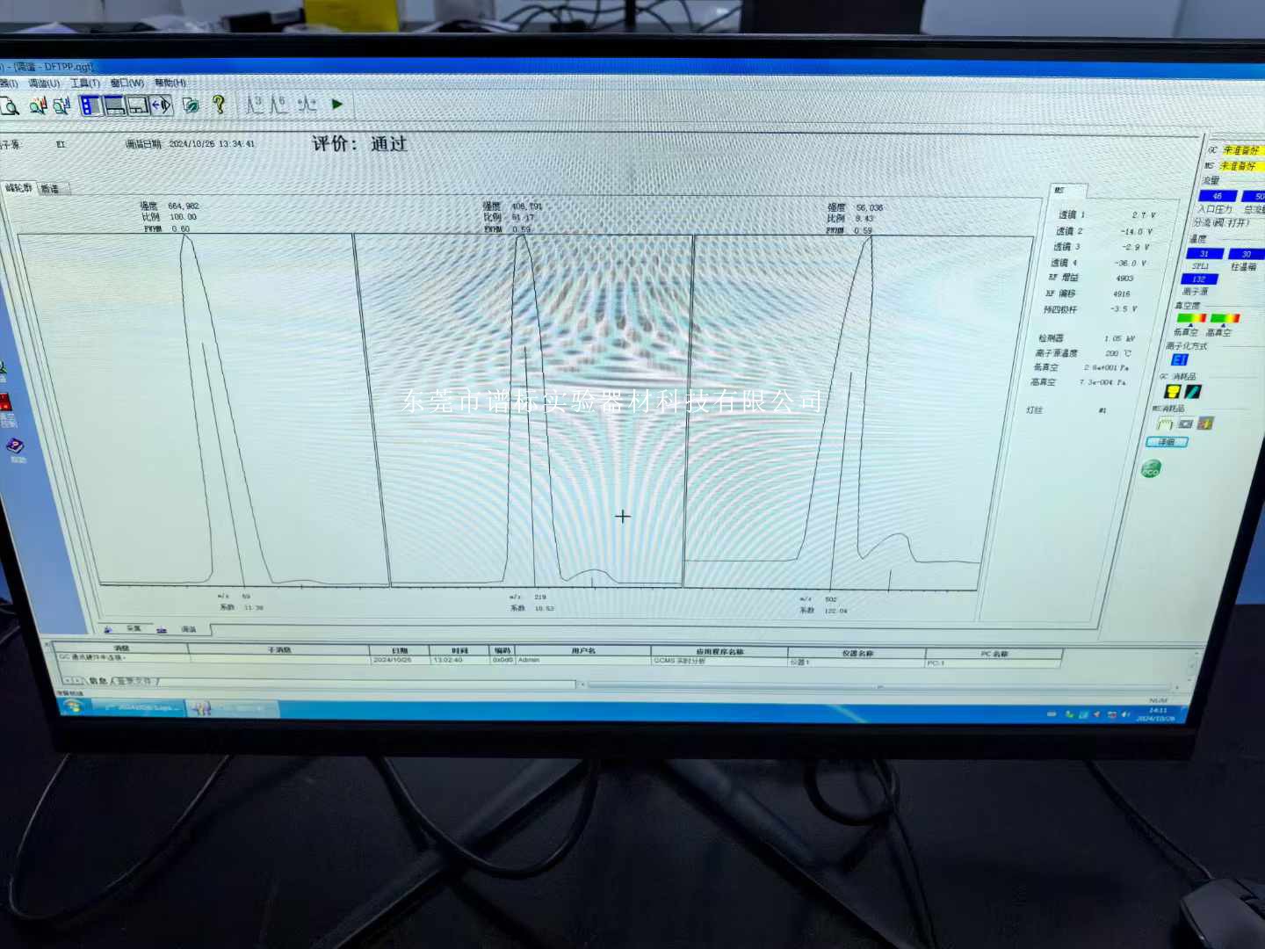Click the yellow GC consumables septum icon
The height and width of the screenshot is (949, 1265).
coord(1171,392)
